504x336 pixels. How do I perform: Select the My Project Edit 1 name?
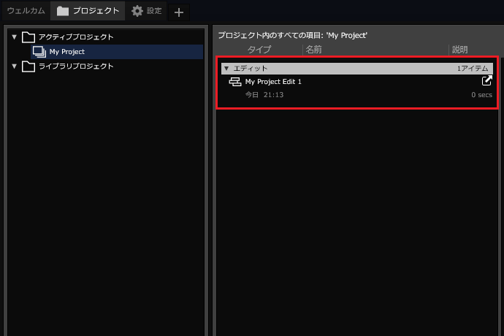[273, 82]
